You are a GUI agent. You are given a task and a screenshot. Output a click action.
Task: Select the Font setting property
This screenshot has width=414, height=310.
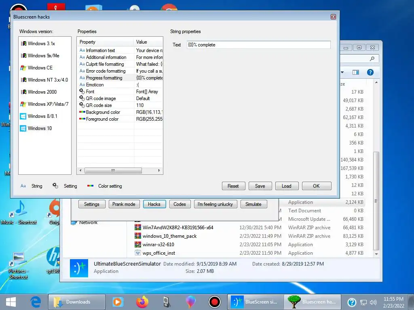120,92
